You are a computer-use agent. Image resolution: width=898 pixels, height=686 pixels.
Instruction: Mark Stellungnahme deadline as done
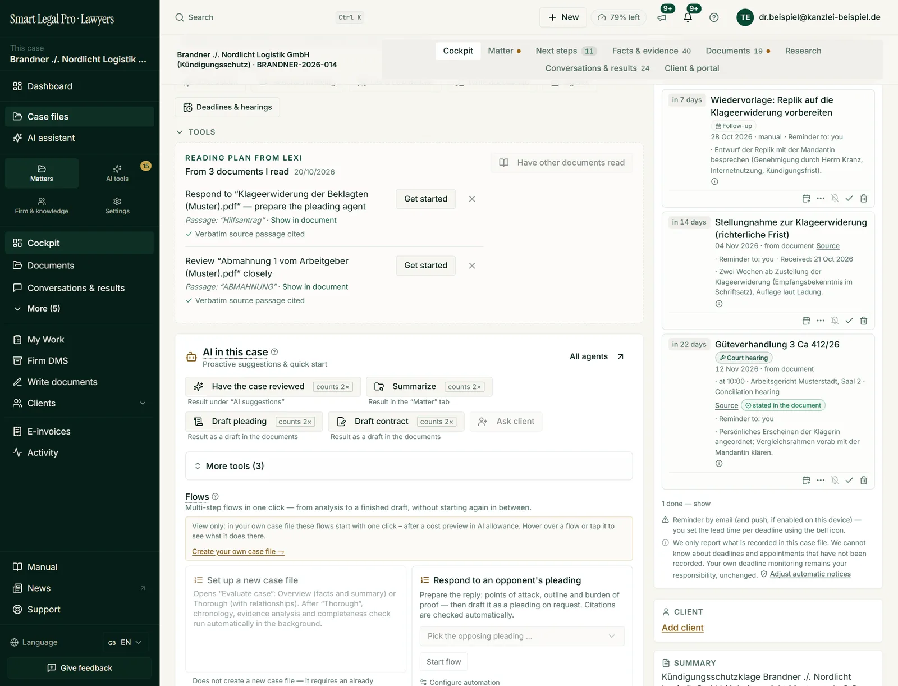pos(849,321)
